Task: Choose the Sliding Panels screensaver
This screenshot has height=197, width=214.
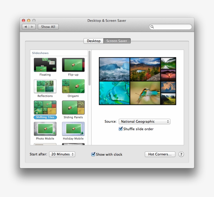Action: (73, 107)
